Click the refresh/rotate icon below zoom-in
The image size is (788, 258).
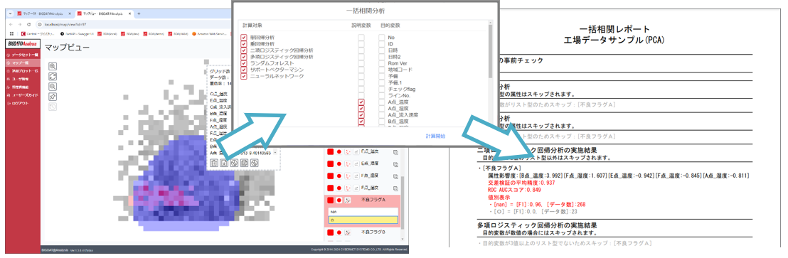52,76
